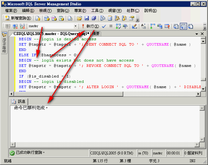Display the Estimated Execution Plan

click(118, 26)
